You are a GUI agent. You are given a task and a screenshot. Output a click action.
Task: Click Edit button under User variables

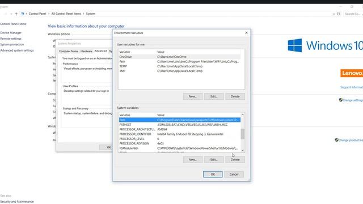pyautogui.click(x=214, y=96)
